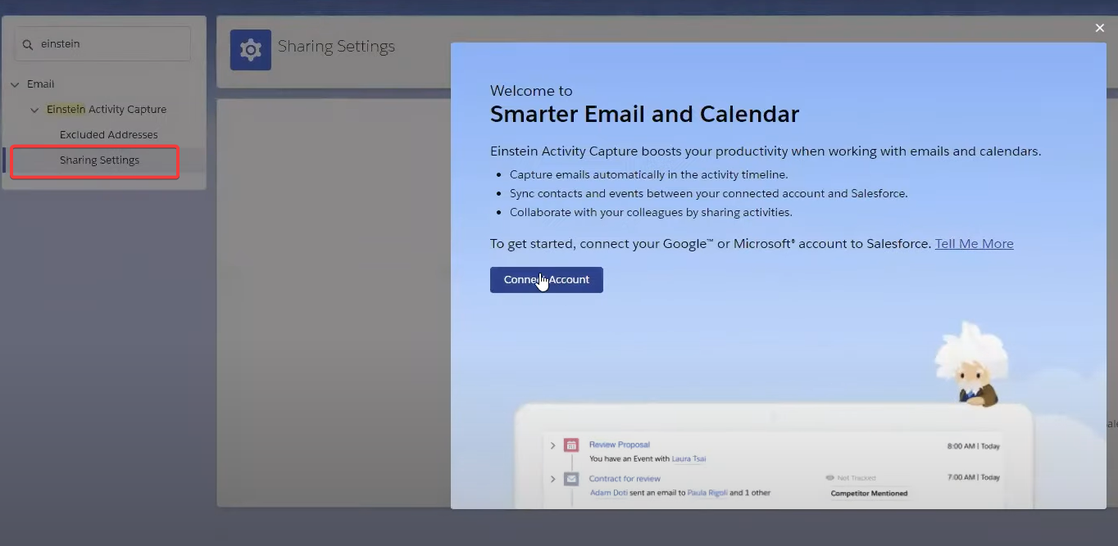The image size is (1118, 546).
Task: Click the 'Collaborate with your colleagues' bullet text
Action: pyautogui.click(x=651, y=212)
